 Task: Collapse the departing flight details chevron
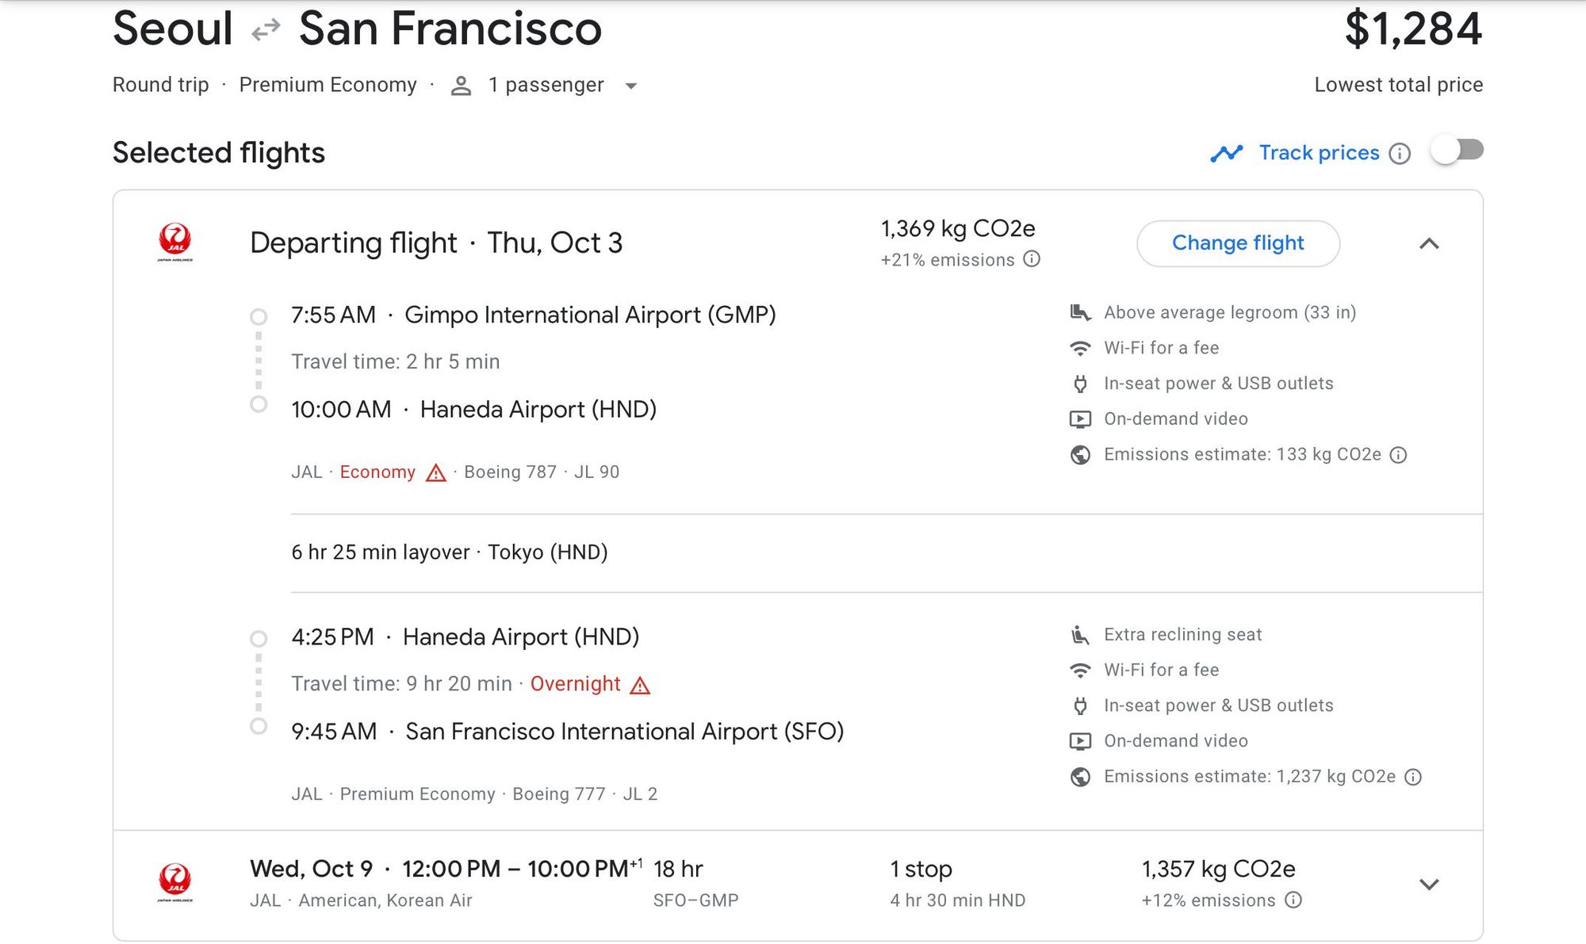(1429, 243)
